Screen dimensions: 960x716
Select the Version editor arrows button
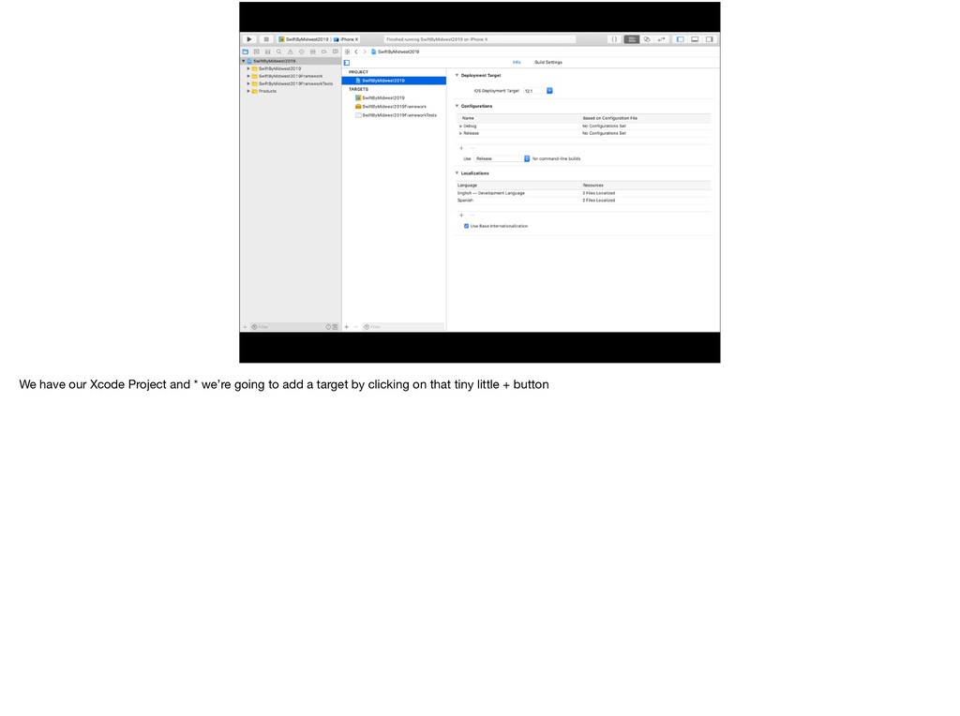coord(661,39)
